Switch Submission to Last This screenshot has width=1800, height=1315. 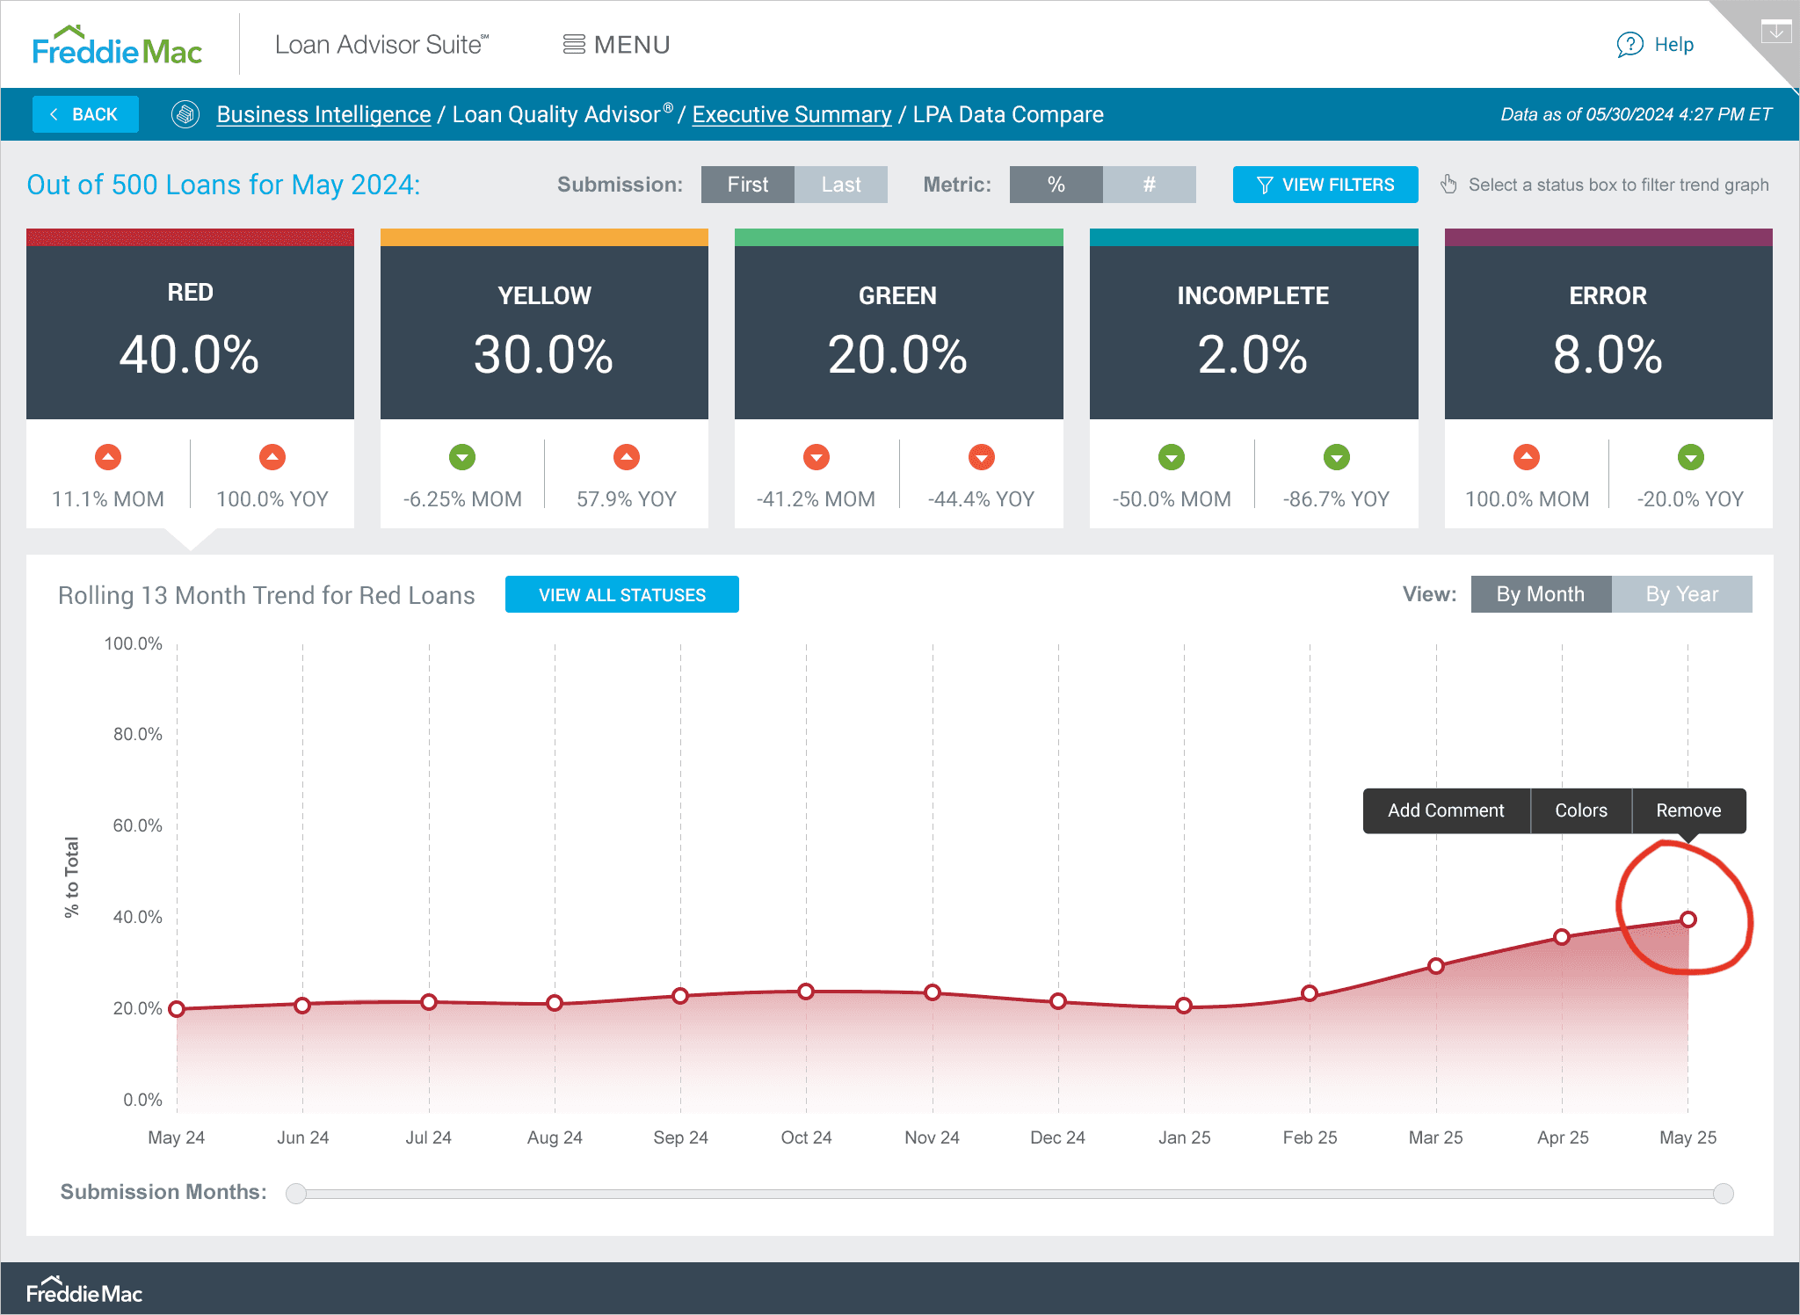pos(840,185)
